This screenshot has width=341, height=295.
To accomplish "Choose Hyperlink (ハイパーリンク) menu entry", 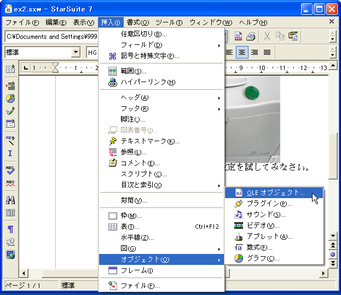I will (161, 82).
